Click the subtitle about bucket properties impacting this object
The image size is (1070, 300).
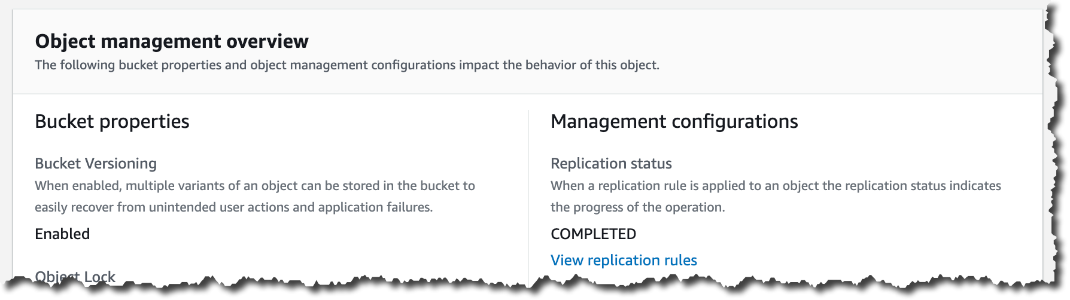(347, 65)
